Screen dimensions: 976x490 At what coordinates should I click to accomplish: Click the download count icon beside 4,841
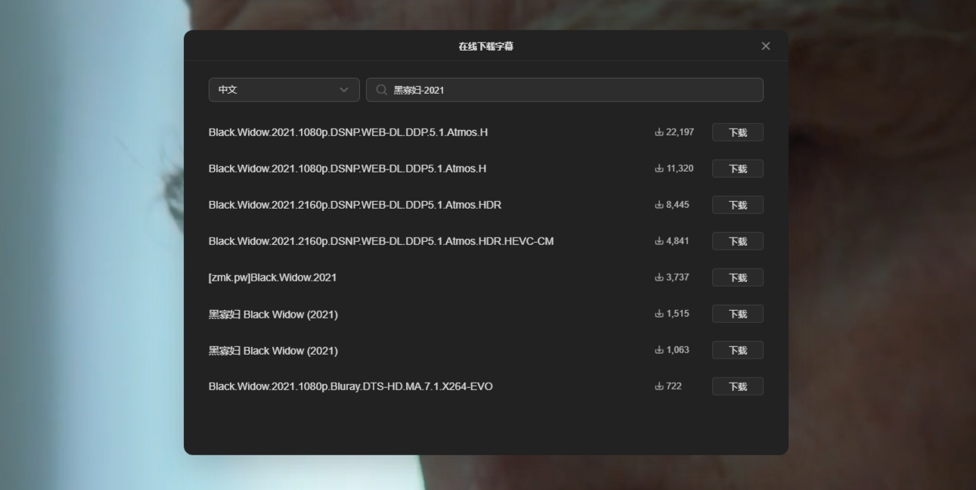(x=659, y=241)
